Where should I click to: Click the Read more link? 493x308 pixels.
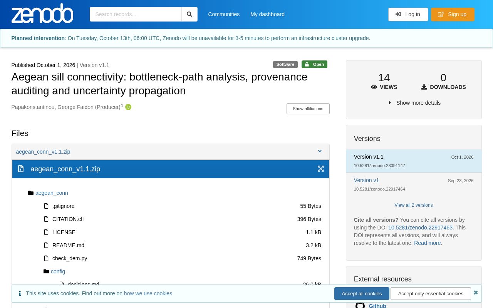coord(427,243)
